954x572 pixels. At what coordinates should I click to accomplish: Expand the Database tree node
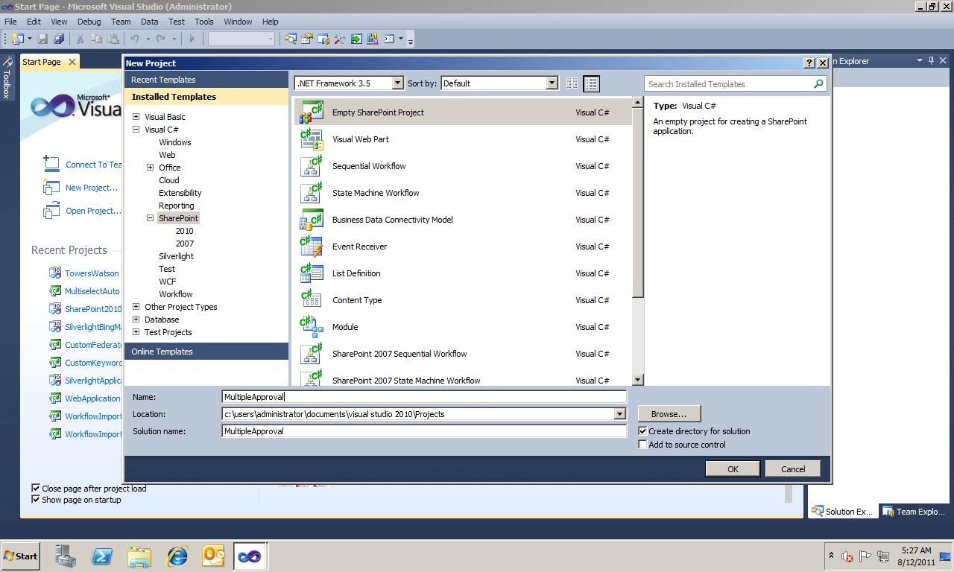[136, 320]
